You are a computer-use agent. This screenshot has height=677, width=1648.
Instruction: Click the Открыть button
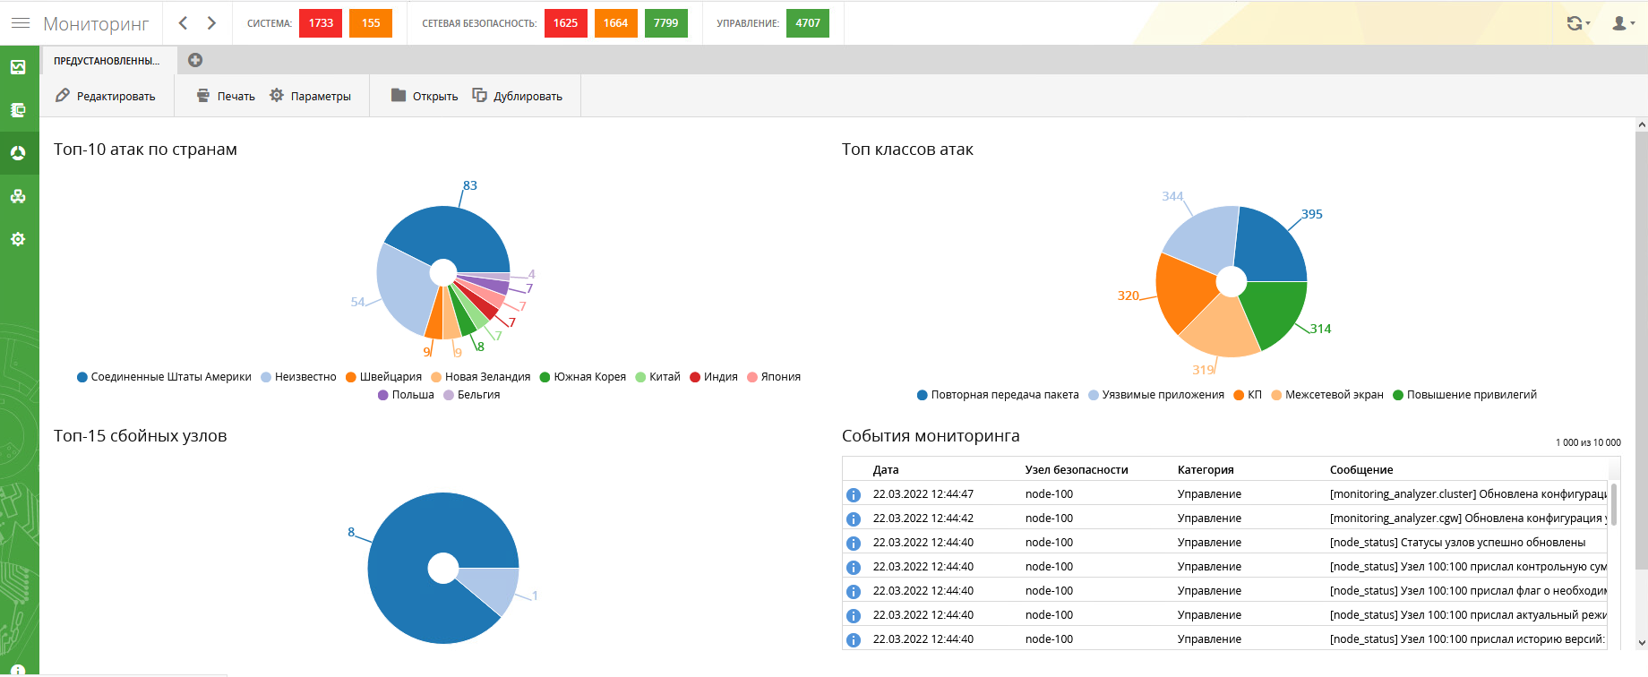click(425, 96)
